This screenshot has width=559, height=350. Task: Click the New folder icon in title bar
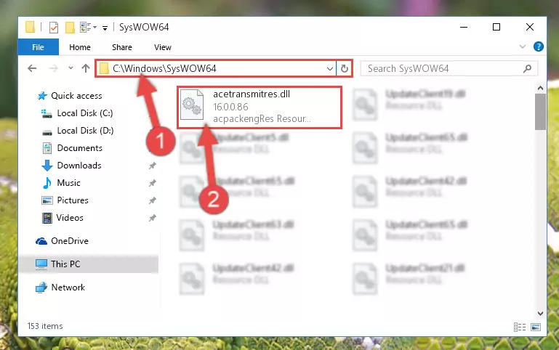coord(70,28)
